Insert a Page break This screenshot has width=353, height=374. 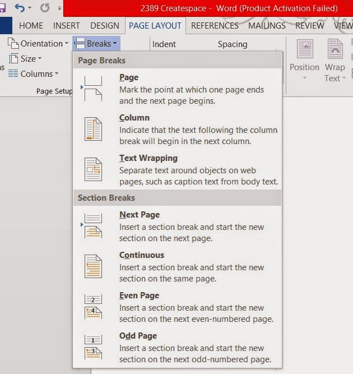click(177, 89)
